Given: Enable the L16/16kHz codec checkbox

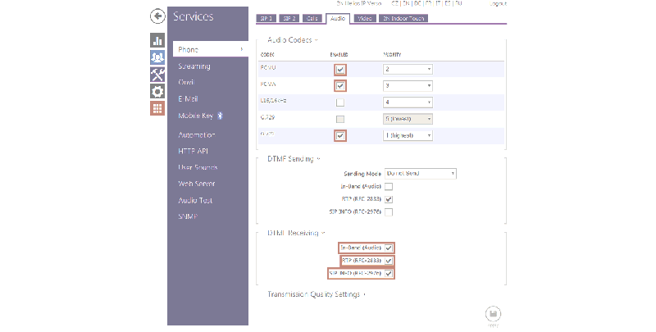Looking at the screenshot, I should coord(339,102).
